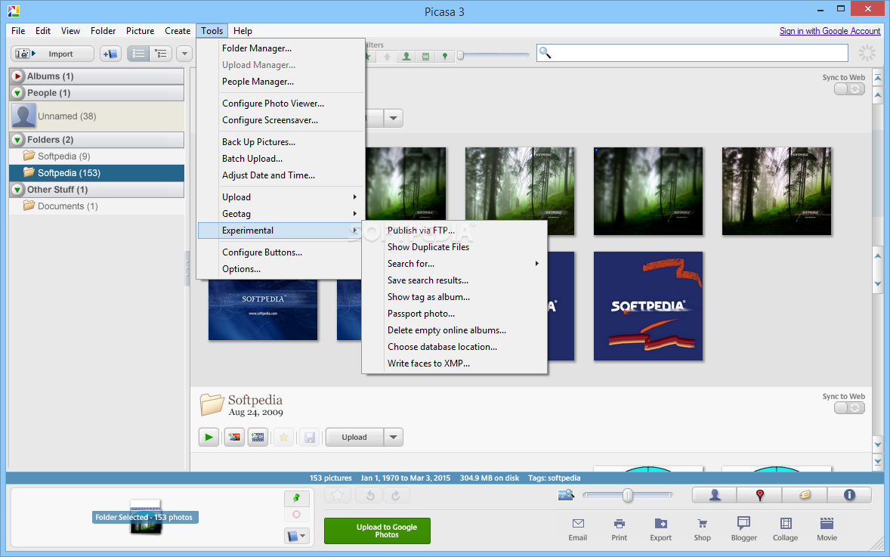The width and height of the screenshot is (890, 557).
Task: Switch to tree folder view
Action: coord(161,54)
